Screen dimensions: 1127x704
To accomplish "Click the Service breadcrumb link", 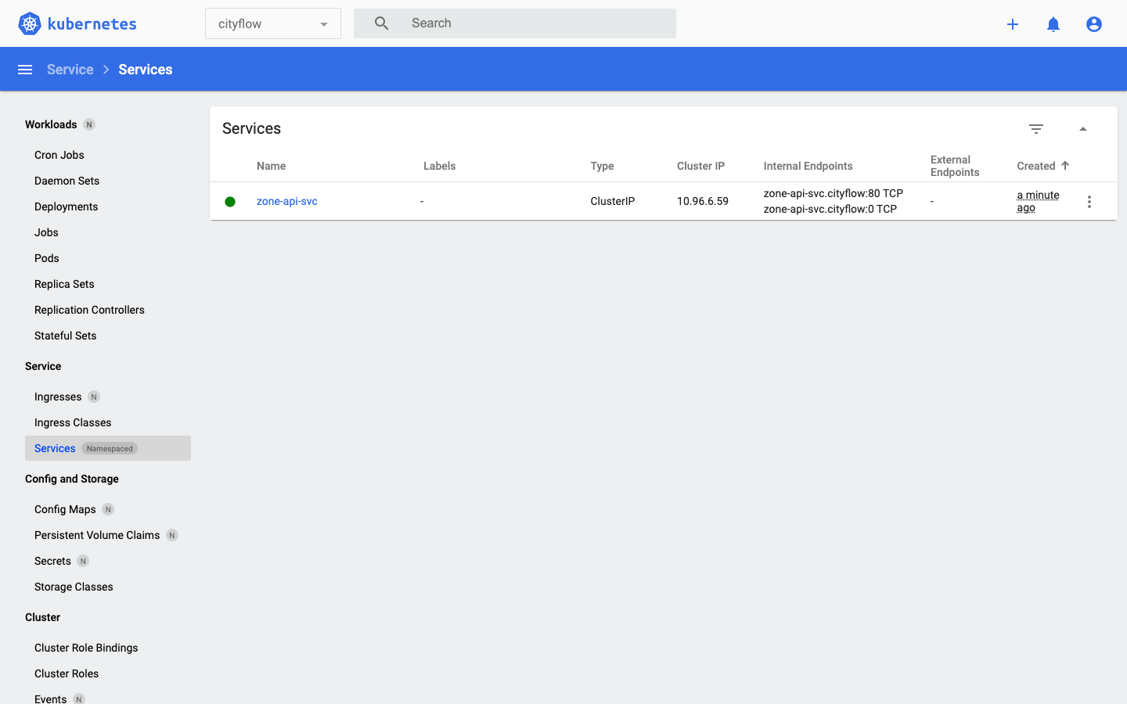I will [x=70, y=70].
